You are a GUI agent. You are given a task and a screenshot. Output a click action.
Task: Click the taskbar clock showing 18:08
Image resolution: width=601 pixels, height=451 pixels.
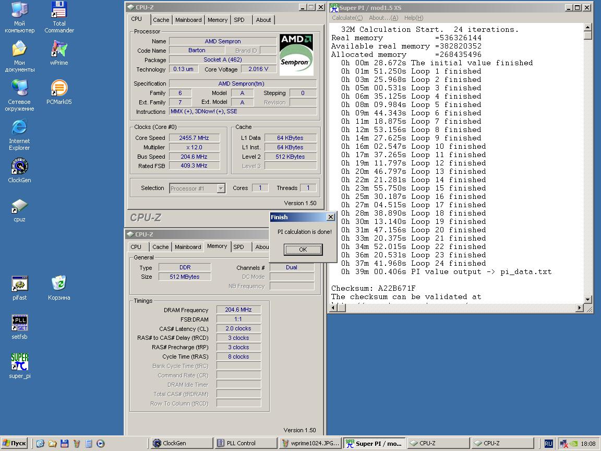tap(588, 444)
